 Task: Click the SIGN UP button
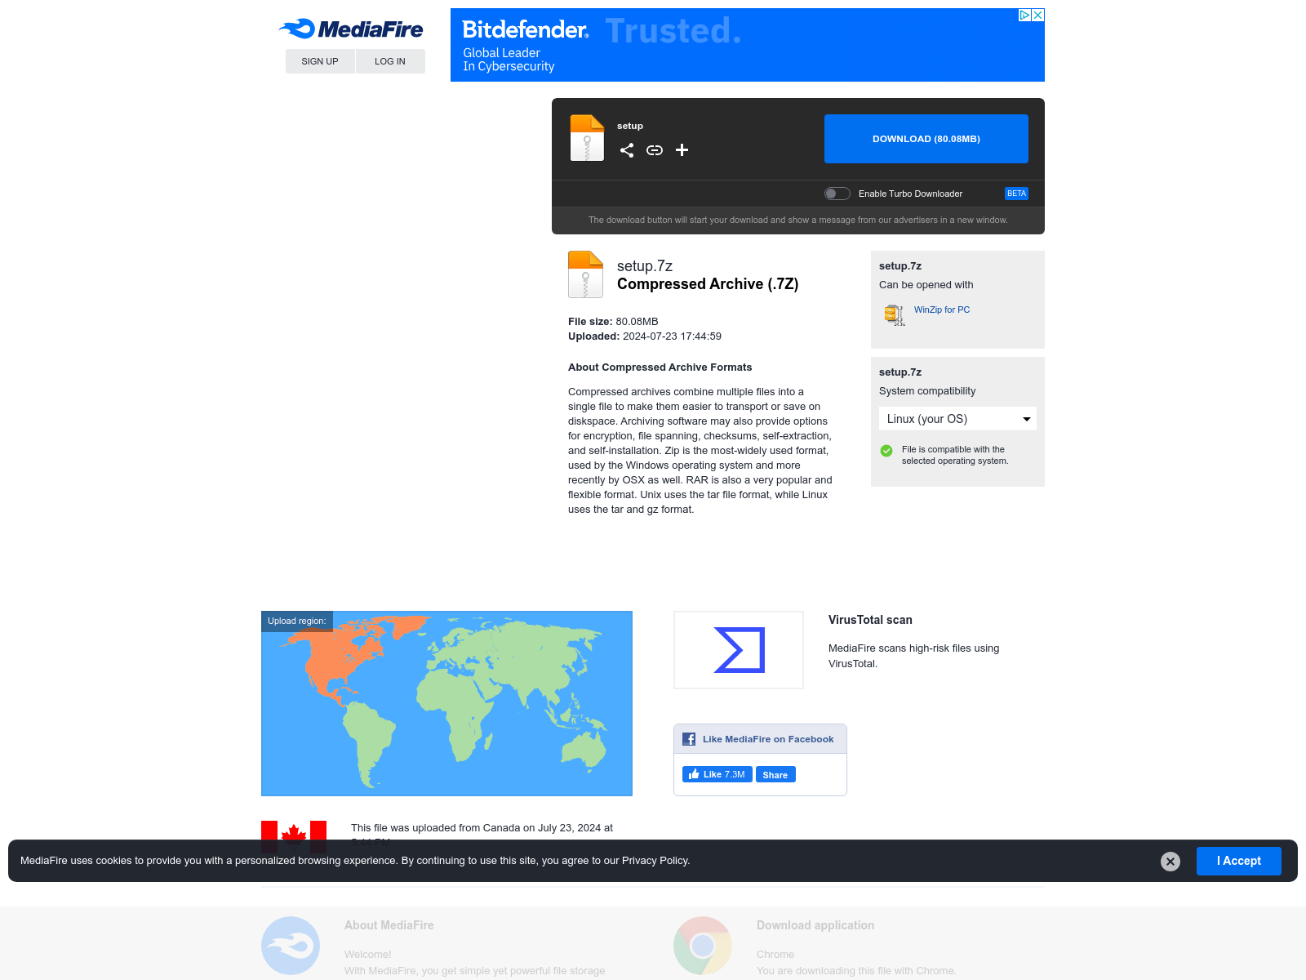click(x=320, y=61)
